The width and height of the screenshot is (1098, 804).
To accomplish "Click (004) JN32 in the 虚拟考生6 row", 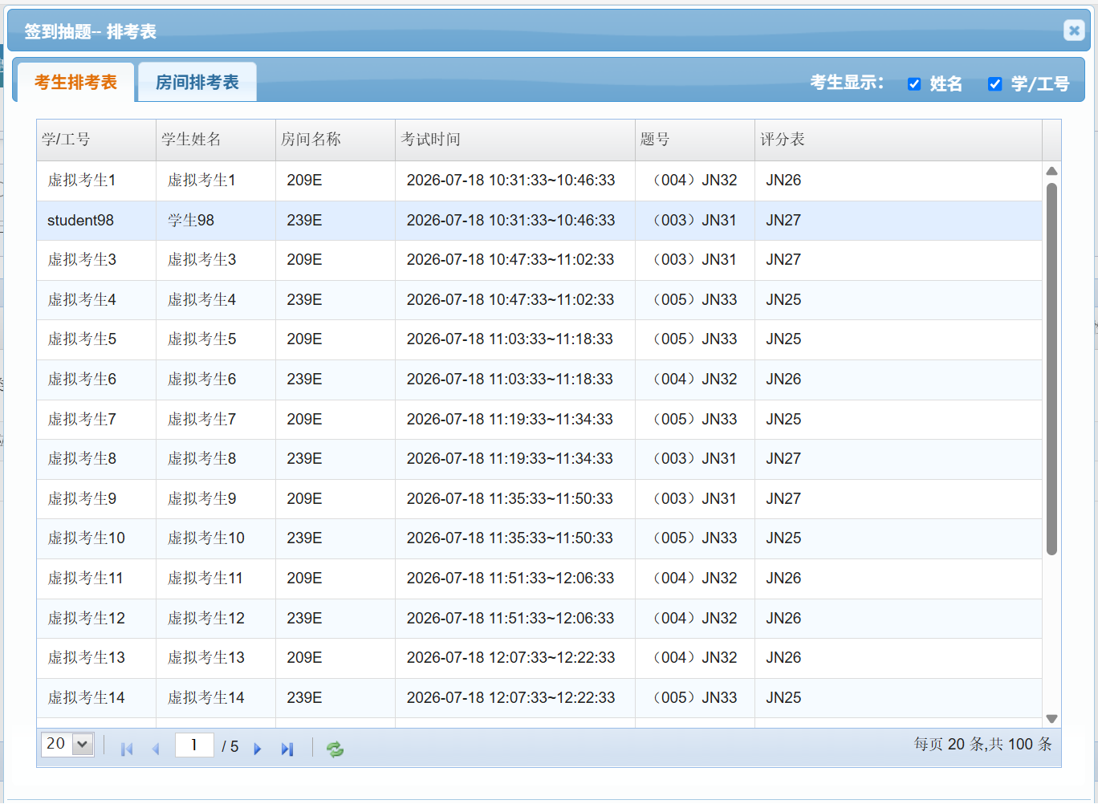I will 695,380.
